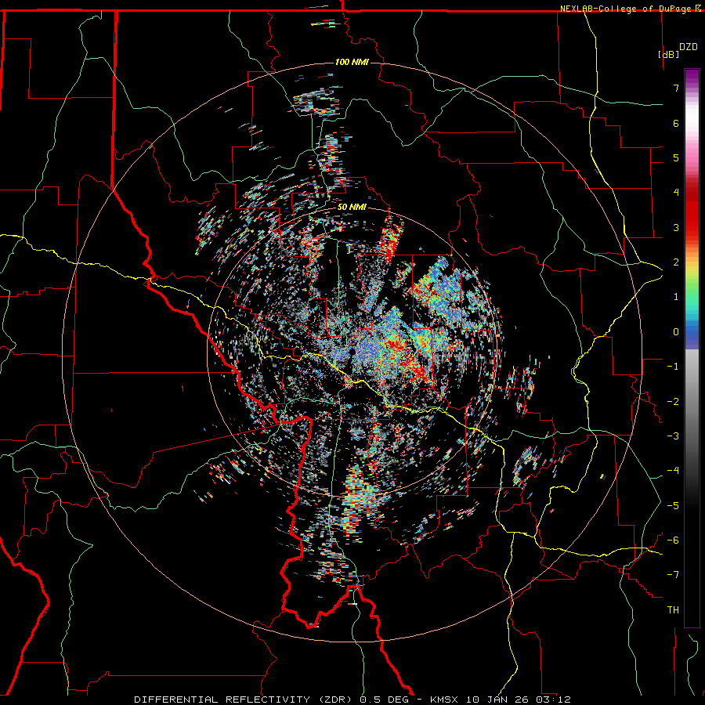Viewport: 705px width, 705px height.
Task: Click the KMSX radar site identifier
Action: pos(445,700)
